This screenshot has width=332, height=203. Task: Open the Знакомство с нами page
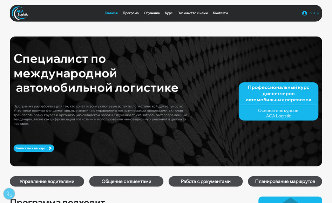(x=192, y=13)
